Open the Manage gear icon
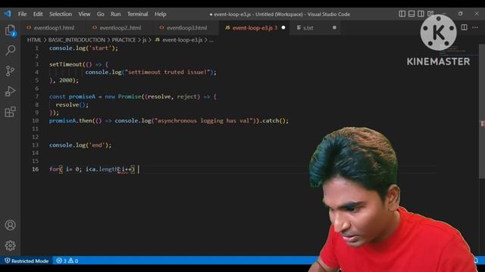Screen dimensions: 485x272 pyautogui.click(x=10, y=246)
